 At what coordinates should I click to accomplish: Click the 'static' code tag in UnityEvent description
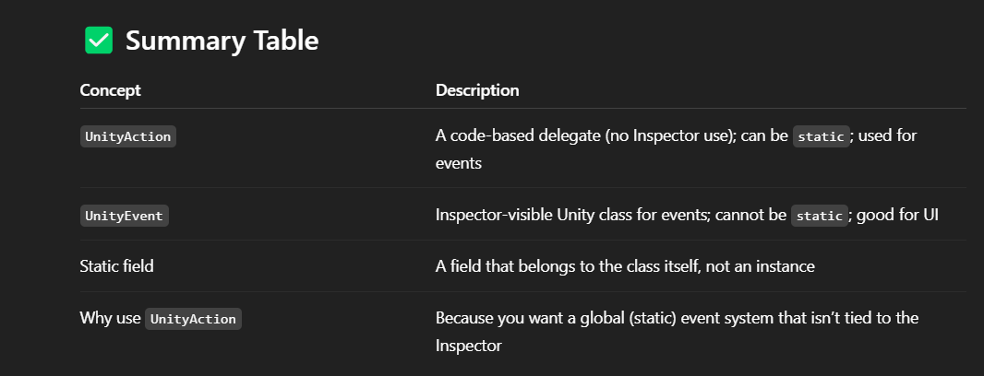819,216
